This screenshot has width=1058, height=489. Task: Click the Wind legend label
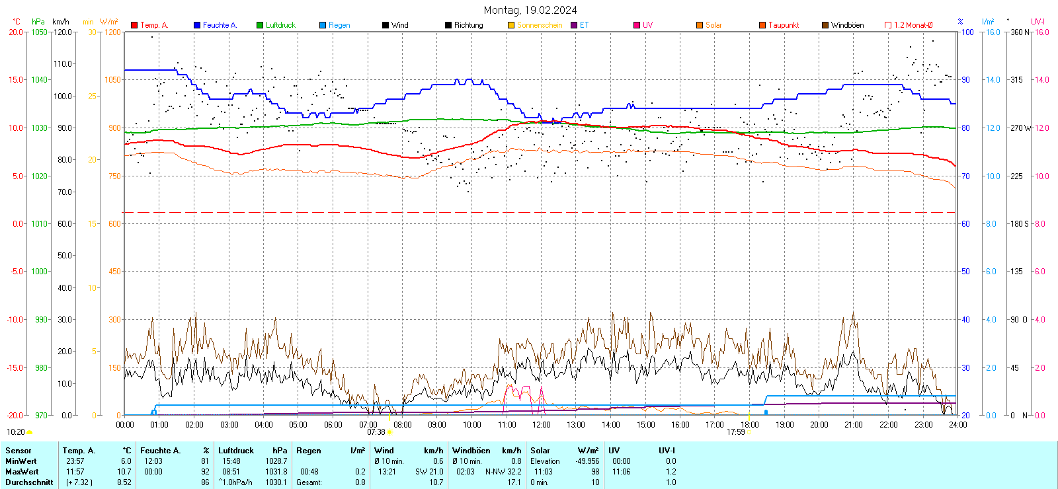tap(399, 25)
